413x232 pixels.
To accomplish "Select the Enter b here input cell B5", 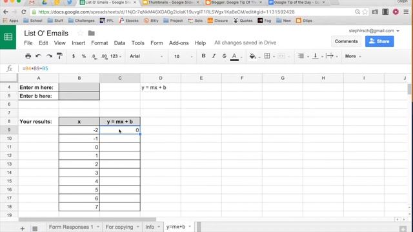I will pos(79,96).
